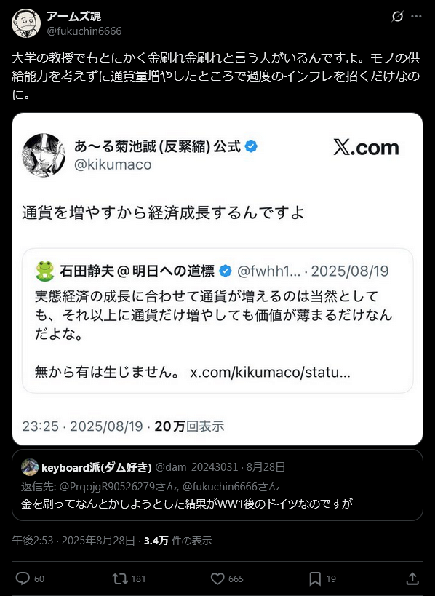Open the quoted reply about WW1後のドイツ
This screenshot has width=435, height=596.
click(x=217, y=485)
